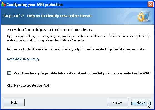Screen dimensions: 155x110
Task: Click the 'Yes, I am happy to provide' label
Action: (81, 73)
